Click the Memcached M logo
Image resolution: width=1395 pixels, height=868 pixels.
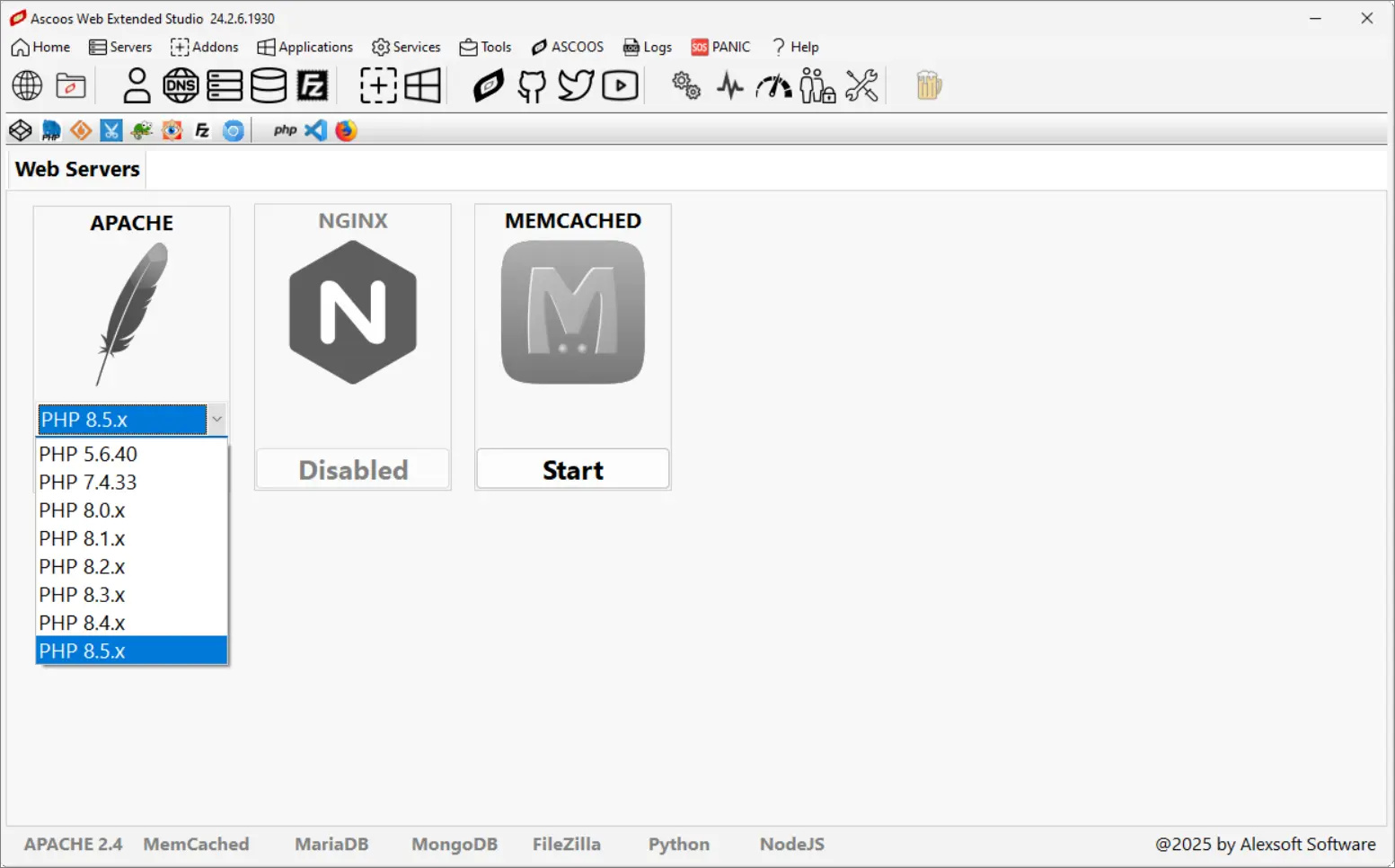point(573,313)
